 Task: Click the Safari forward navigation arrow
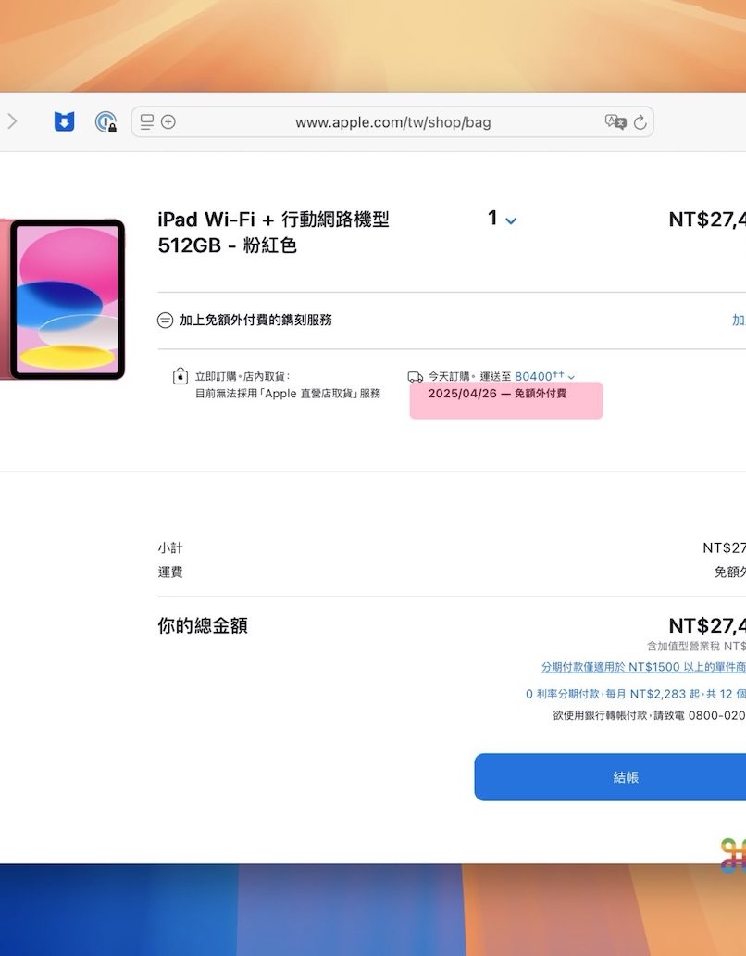click(12, 121)
